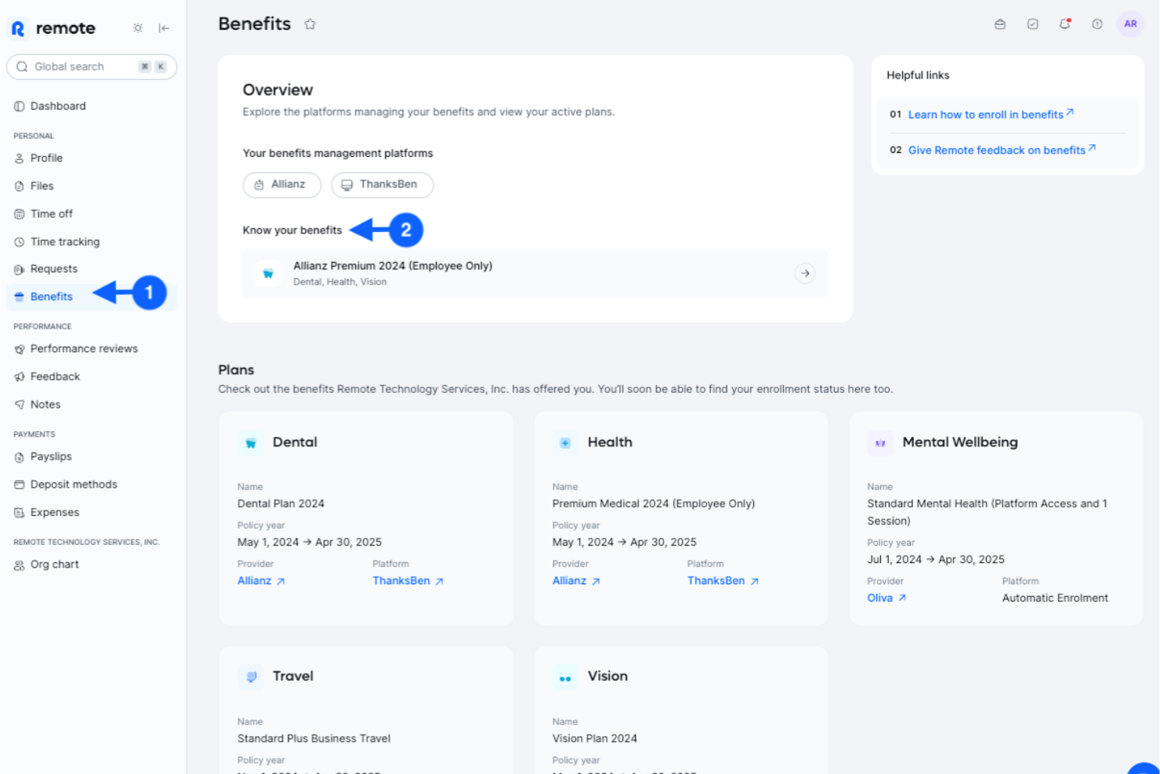Open the briefcase icon in the top bar

pyautogui.click(x=1000, y=24)
